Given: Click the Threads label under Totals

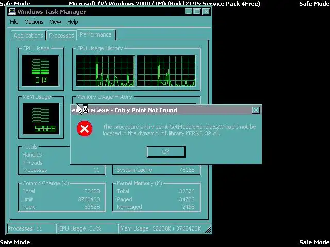Looking at the screenshot, I should point(32,163).
